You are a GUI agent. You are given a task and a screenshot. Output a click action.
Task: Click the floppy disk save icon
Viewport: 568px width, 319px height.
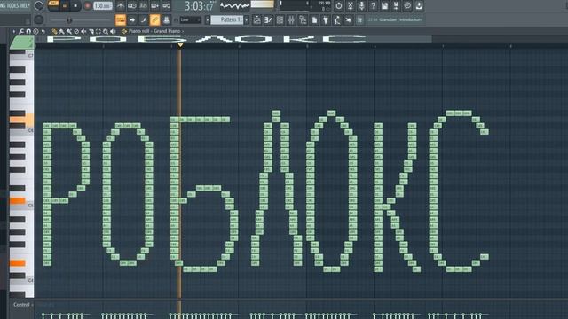[x=384, y=6]
